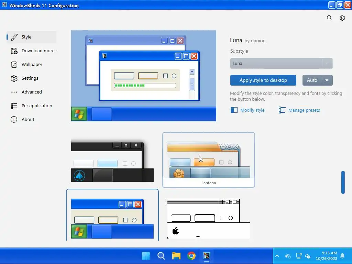Click the muted volume tray icon
The width and height of the screenshot is (352, 264).
308,256
